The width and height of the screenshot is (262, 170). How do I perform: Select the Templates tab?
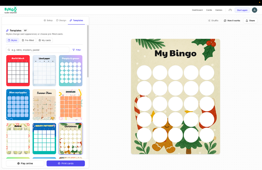point(76,20)
